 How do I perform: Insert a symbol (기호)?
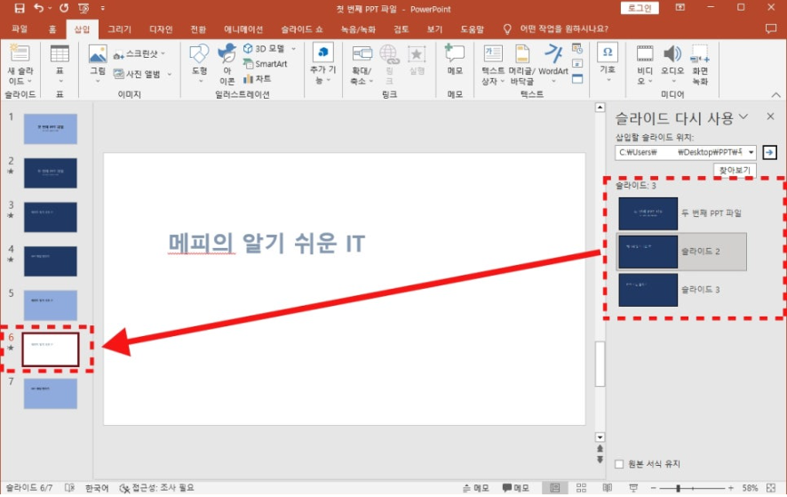point(608,63)
